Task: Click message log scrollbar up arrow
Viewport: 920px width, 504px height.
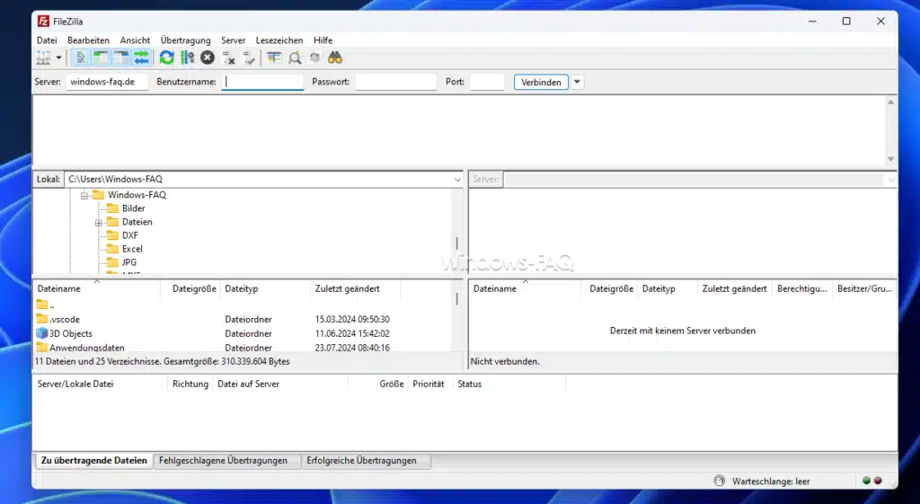Action: click(890, 102)
